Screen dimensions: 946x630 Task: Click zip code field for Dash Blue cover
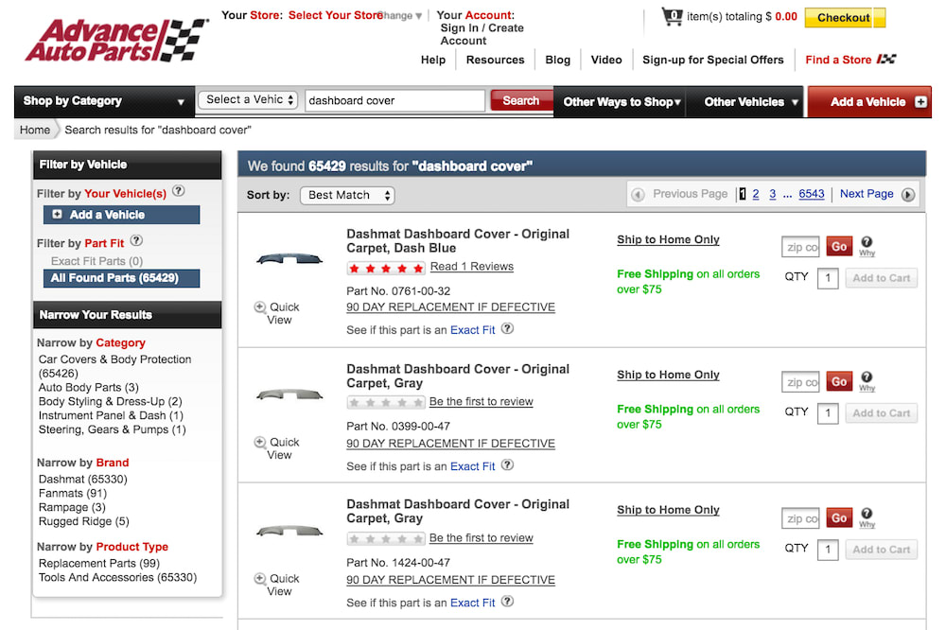800,247
